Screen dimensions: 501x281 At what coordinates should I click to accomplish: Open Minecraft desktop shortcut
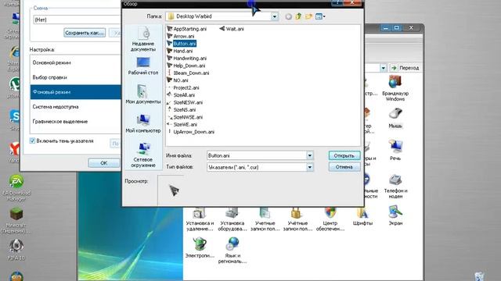pos(16,220)
